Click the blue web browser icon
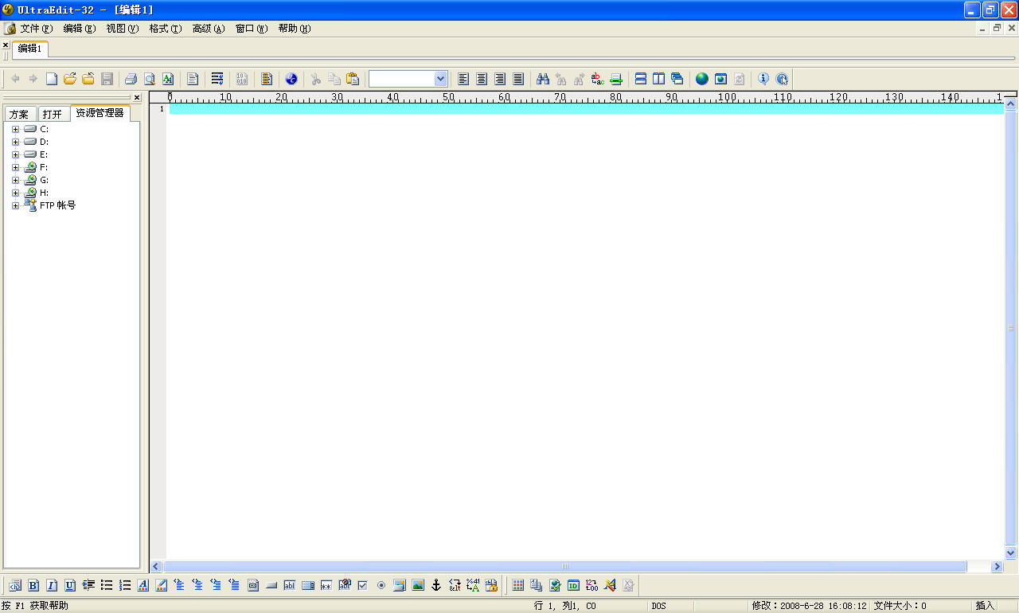The width and height of the screenshot is (1019, 613). point(291,79)
